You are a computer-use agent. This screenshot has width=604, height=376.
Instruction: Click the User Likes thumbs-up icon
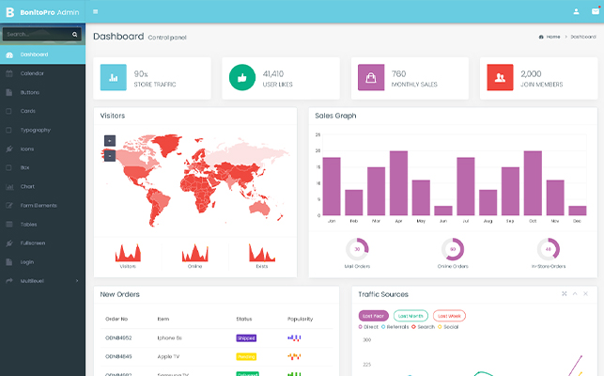(x=242, y=77)
